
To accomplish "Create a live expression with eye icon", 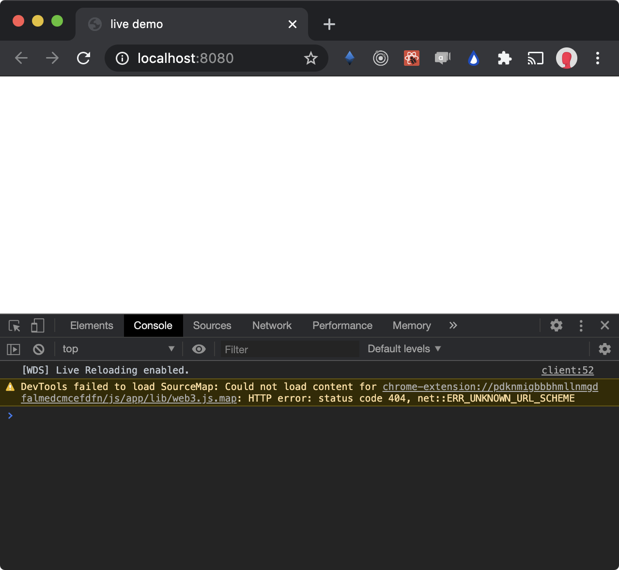I will pyautogui.click(x=199, y=349).
